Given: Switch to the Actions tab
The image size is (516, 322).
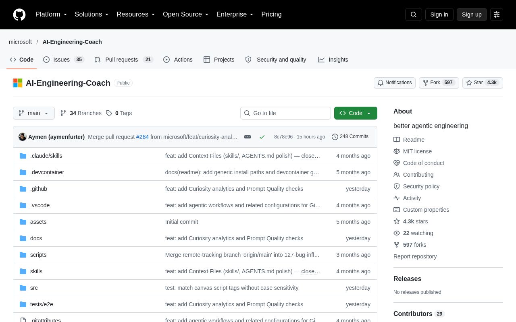Looking at the screenshot, I should coord(178,60).
